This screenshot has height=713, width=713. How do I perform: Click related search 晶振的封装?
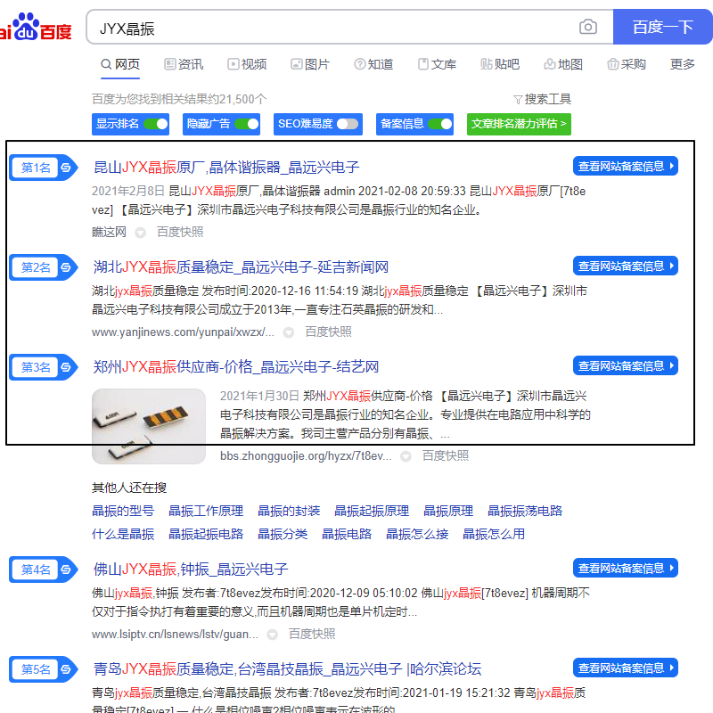pyautogui.click(x=289, y=511)
